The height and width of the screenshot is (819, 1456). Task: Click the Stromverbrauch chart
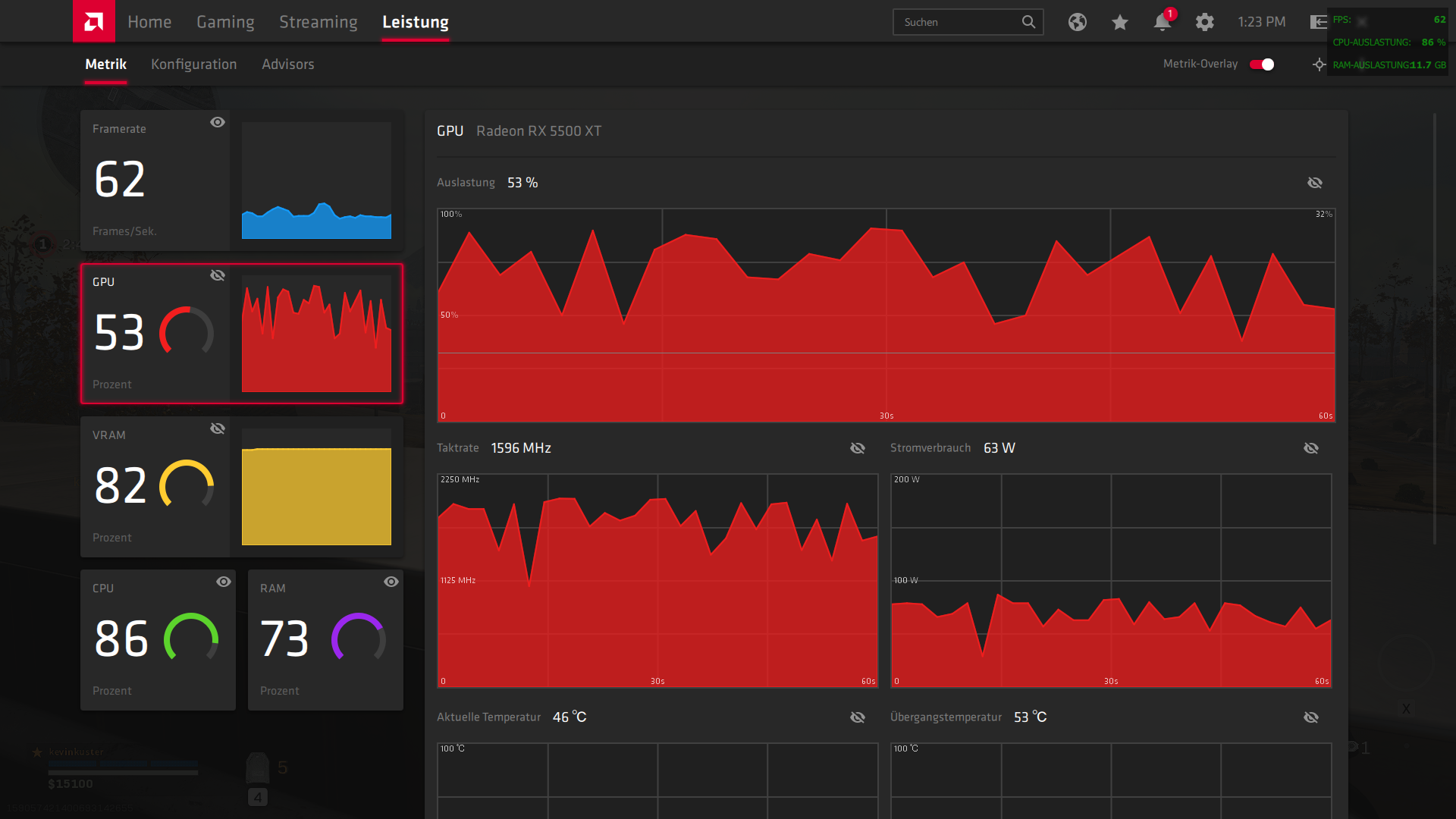pyautogui.click(x=1111, y=581)
